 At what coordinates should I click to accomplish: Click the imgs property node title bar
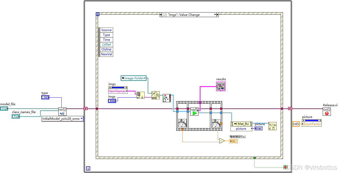pos(118,88)
